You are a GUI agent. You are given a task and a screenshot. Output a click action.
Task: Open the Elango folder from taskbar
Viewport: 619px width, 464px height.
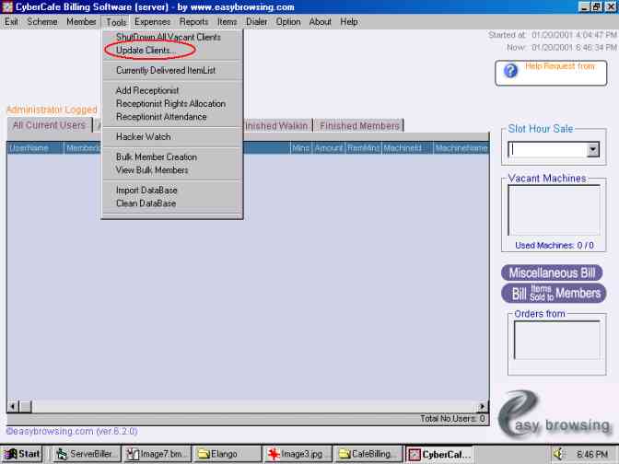tap(226, 454)
